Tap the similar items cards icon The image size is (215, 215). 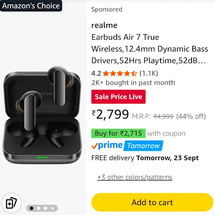click(x=12, y=203)
